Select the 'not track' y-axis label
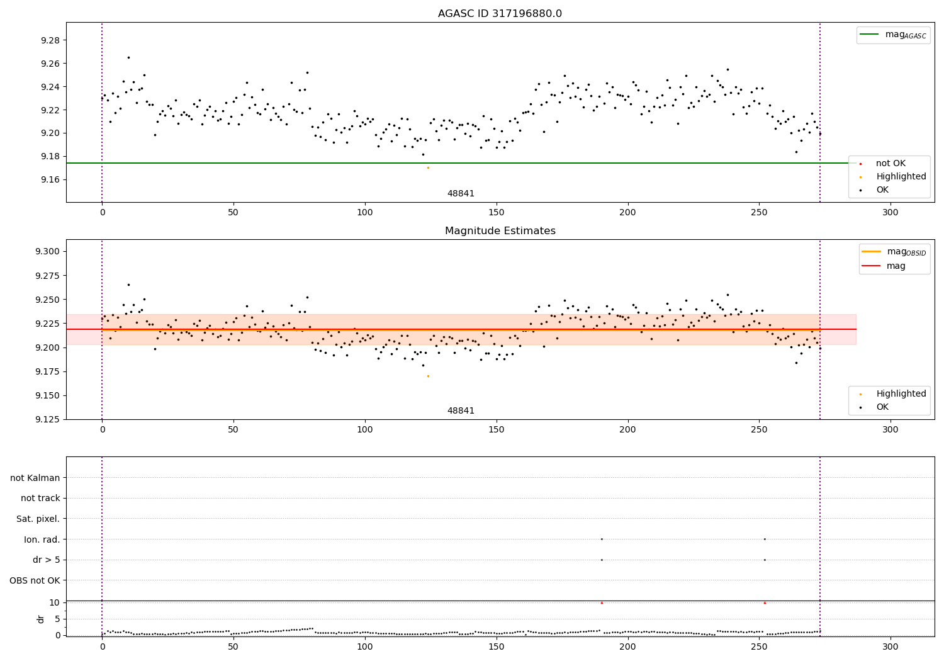Image resolution: width=944 pixels, height=661 pixels. (40, 499)
